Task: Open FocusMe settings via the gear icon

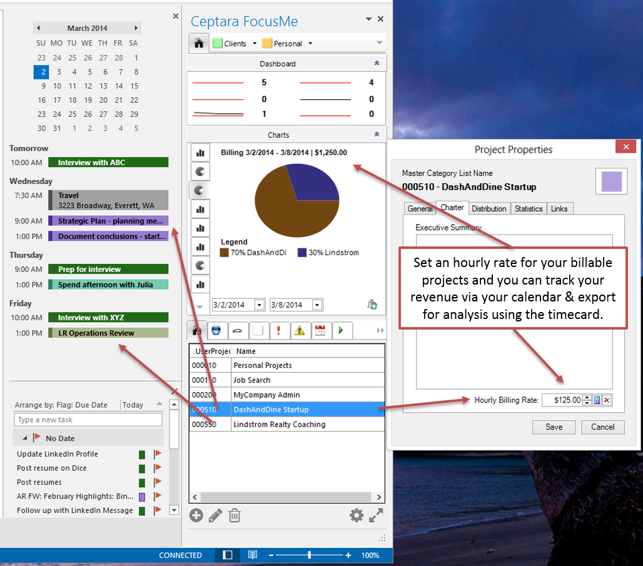Action: (x=357, y=515)
